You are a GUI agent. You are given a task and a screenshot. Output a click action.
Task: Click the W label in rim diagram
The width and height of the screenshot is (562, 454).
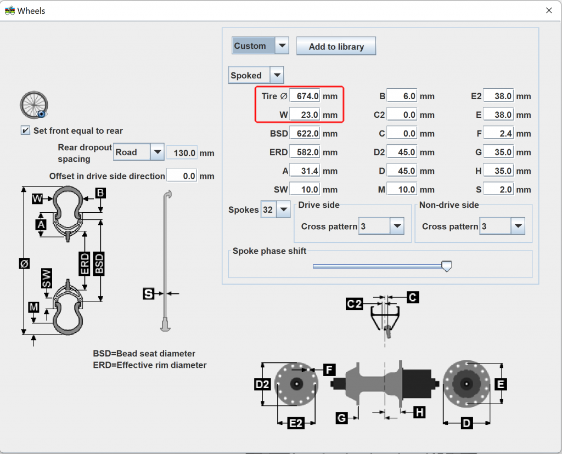37,198
